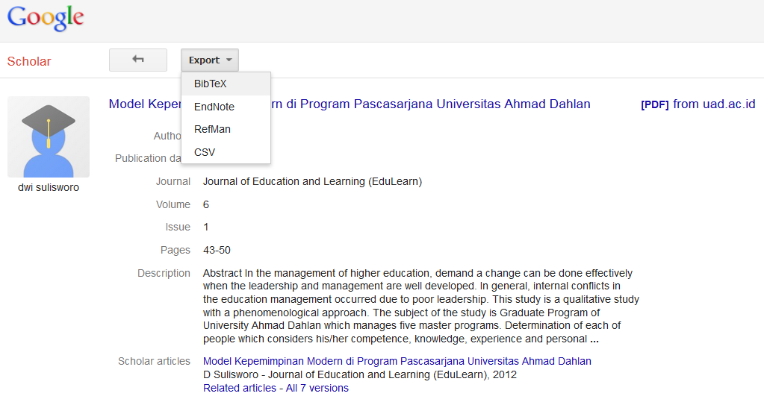
Task: Click the [PDF] label
Action: (x=654, y=104)
